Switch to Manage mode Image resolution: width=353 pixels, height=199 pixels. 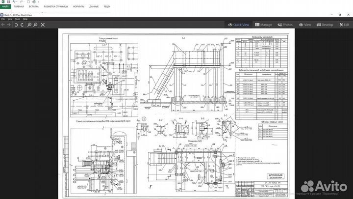(263, 24)
